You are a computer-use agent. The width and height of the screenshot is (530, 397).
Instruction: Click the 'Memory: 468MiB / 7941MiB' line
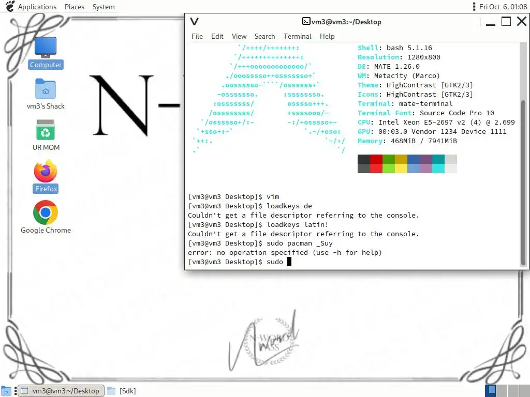[407, 141]
